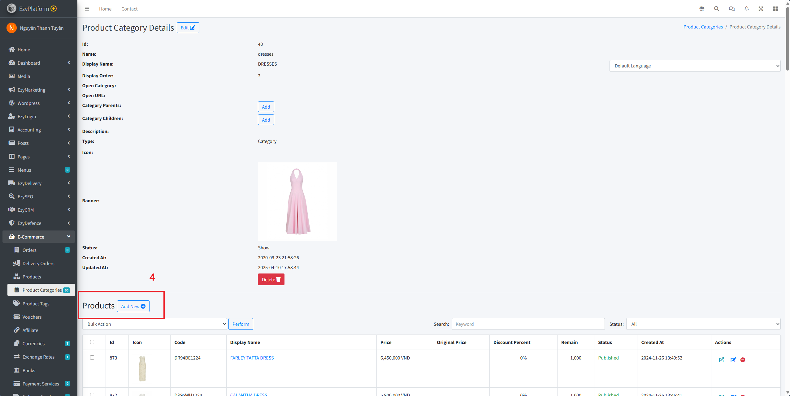This screenshot has width=790, height=396.
Task: Open Product Tags in the sidebar
Action: (x=36, y=303)
